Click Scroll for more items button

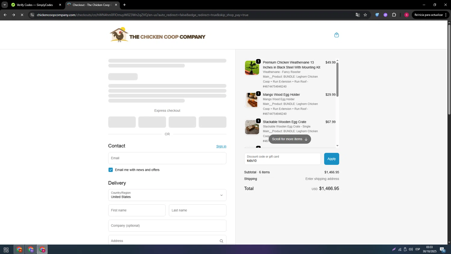290,139
